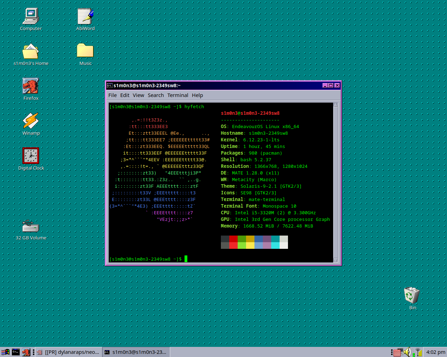Open the AbiWord desktop icon
Viewport: 447px width, 357px height.
point(85,17)
